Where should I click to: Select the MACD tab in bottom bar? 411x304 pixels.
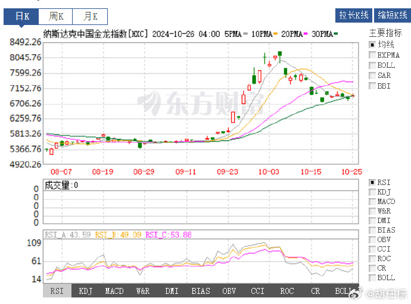click(114, 291)
